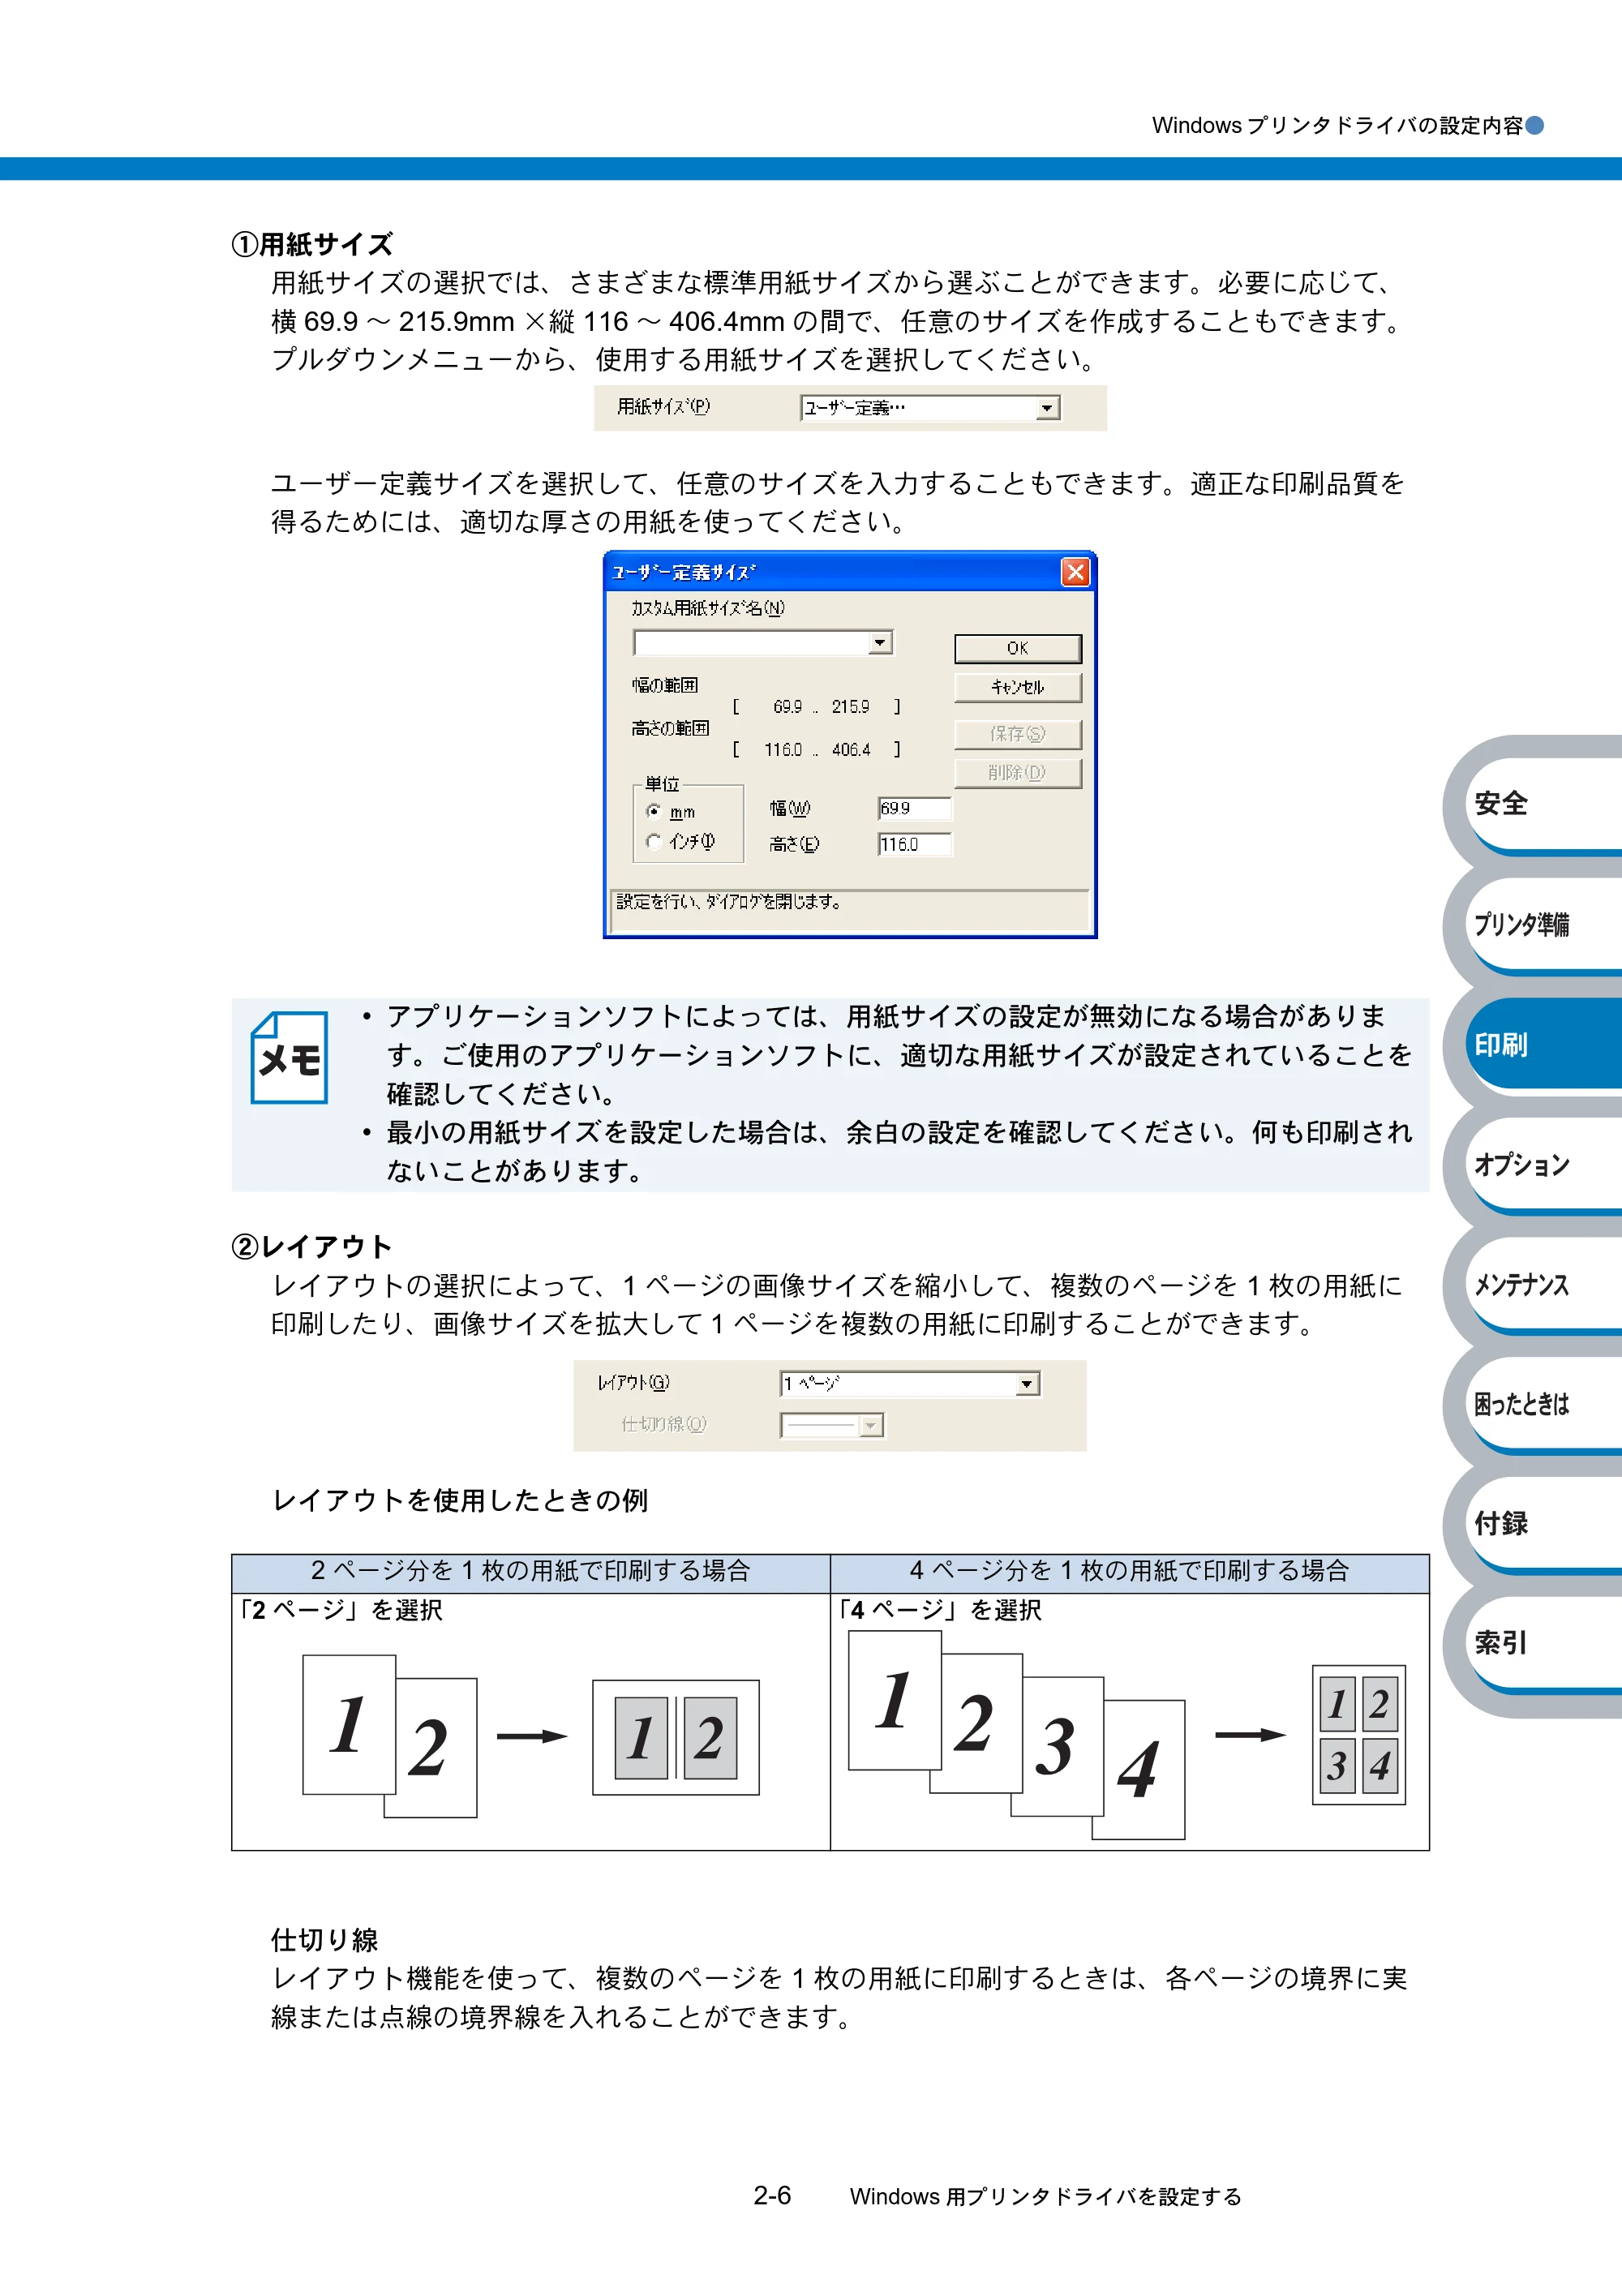
Task: Click the ②レイアウト heading
Action: click(312, 1246)
